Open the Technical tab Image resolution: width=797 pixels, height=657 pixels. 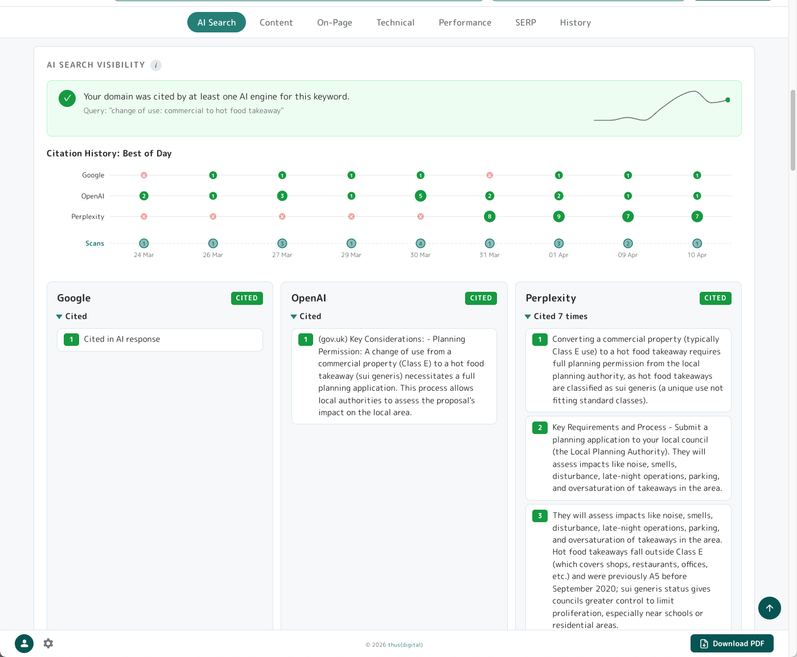[395, 22]
